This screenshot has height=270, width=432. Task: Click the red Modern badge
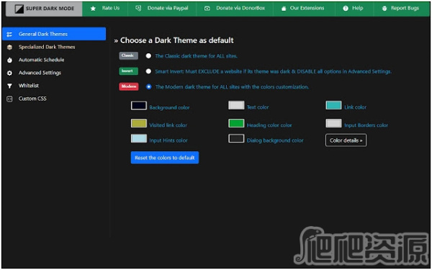click(129, 86)
